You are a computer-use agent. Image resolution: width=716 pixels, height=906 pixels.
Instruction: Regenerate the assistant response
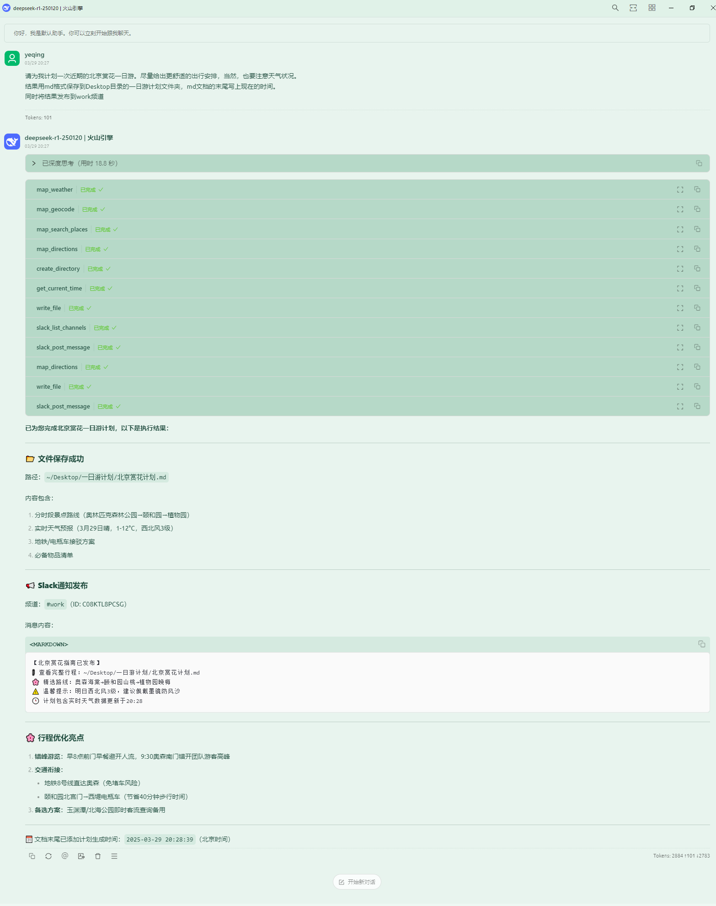(48, 856)
